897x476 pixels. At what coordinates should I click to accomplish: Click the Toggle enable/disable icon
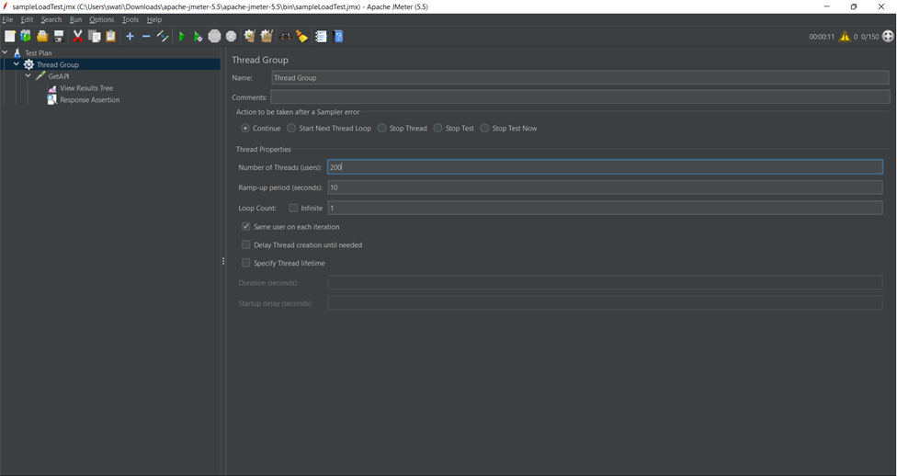coord(163,36)
